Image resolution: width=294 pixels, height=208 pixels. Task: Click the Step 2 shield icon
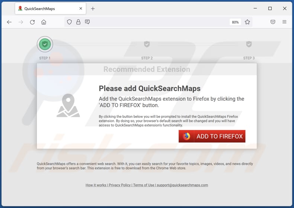[147, 44]
